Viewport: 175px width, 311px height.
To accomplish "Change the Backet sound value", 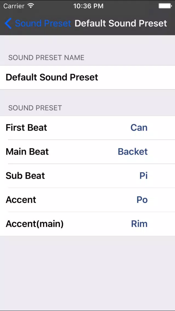I will pyautogui.click(x=133, y=152).
